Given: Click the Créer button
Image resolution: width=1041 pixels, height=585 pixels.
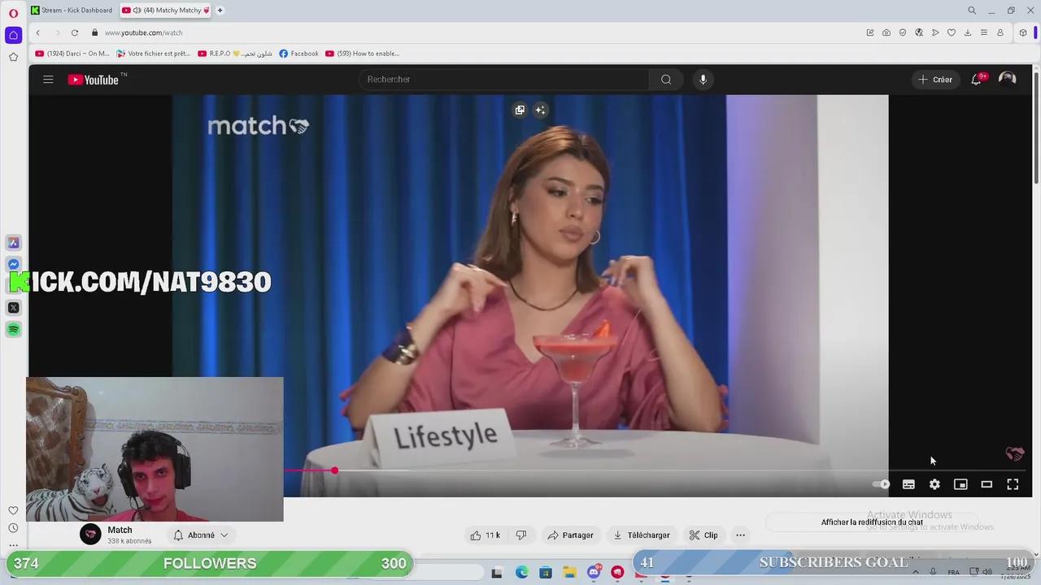Looking at the screenshot, I should pos(935,80).
